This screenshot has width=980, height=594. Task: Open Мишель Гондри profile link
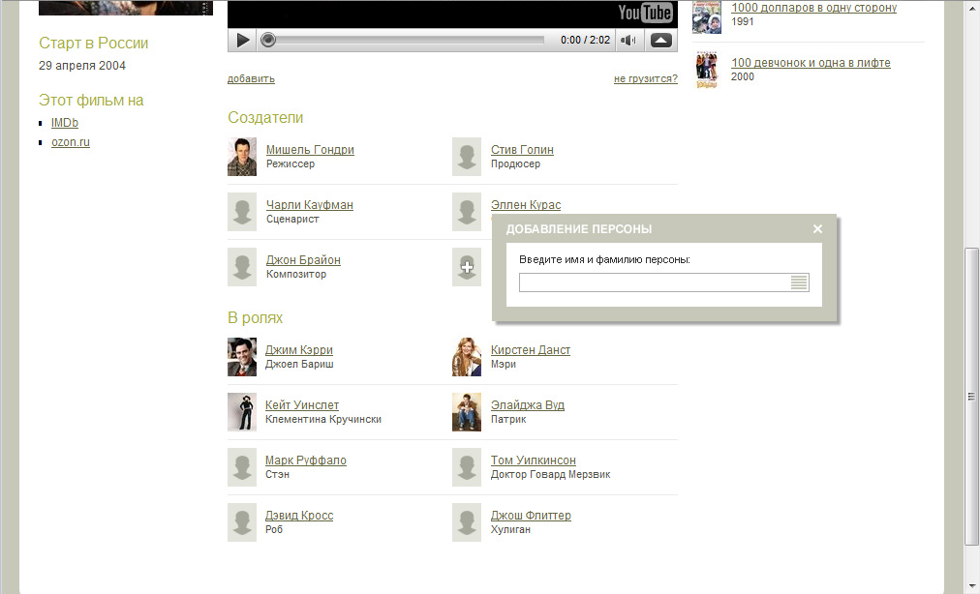[310, 150]
